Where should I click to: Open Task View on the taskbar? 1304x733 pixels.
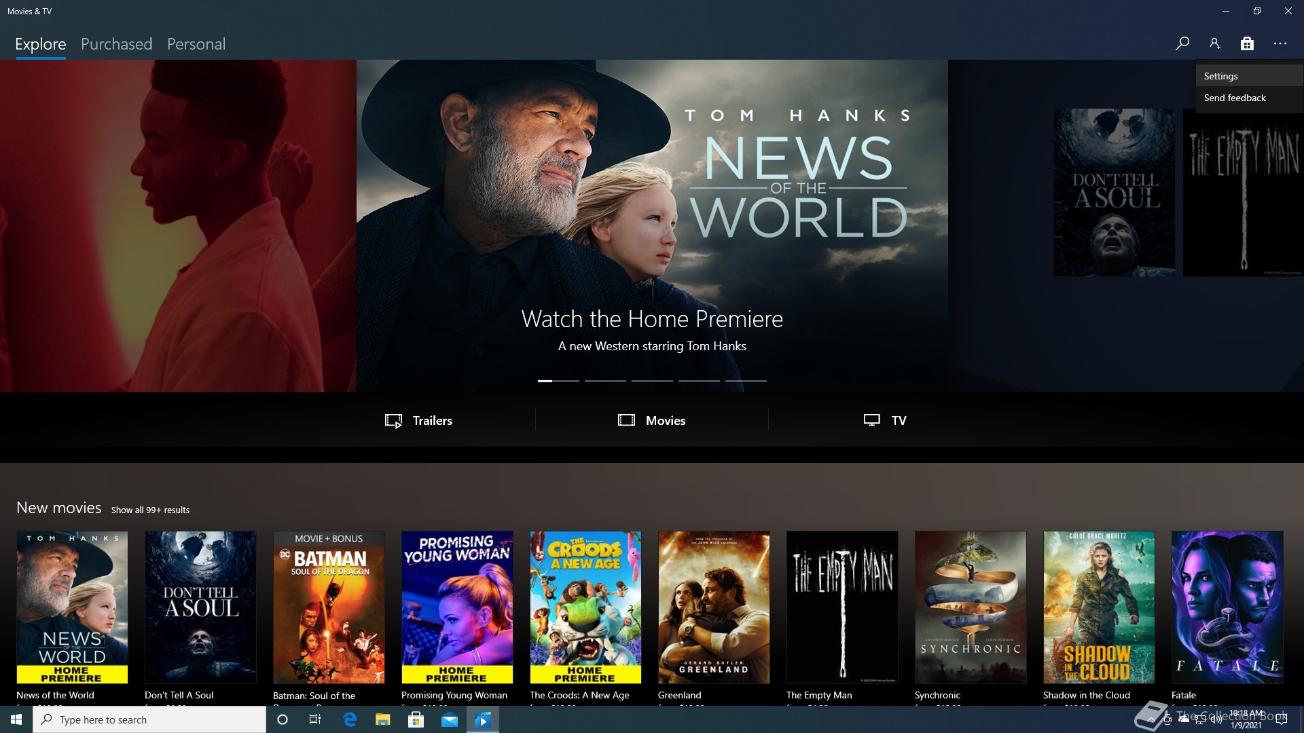315,719
